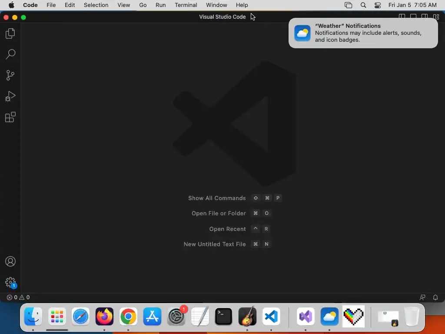Open System Settings from the Dock
Image resolution: width=445 pixels, height=334 pixels.
pos(176,317)
